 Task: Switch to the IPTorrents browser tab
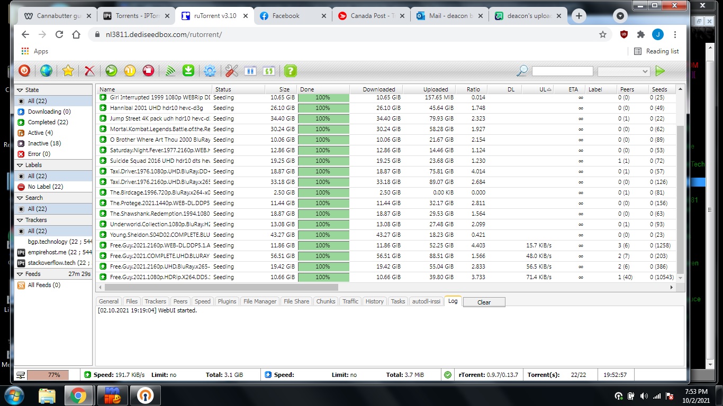coord(136,16)
